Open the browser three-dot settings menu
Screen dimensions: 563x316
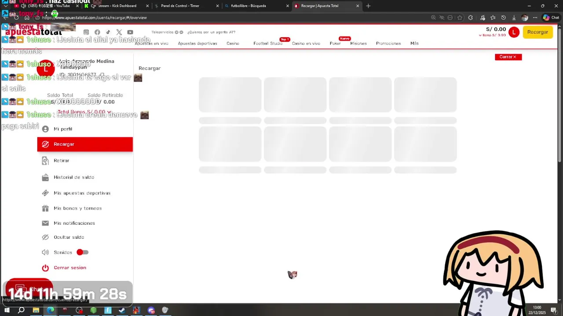535,18
